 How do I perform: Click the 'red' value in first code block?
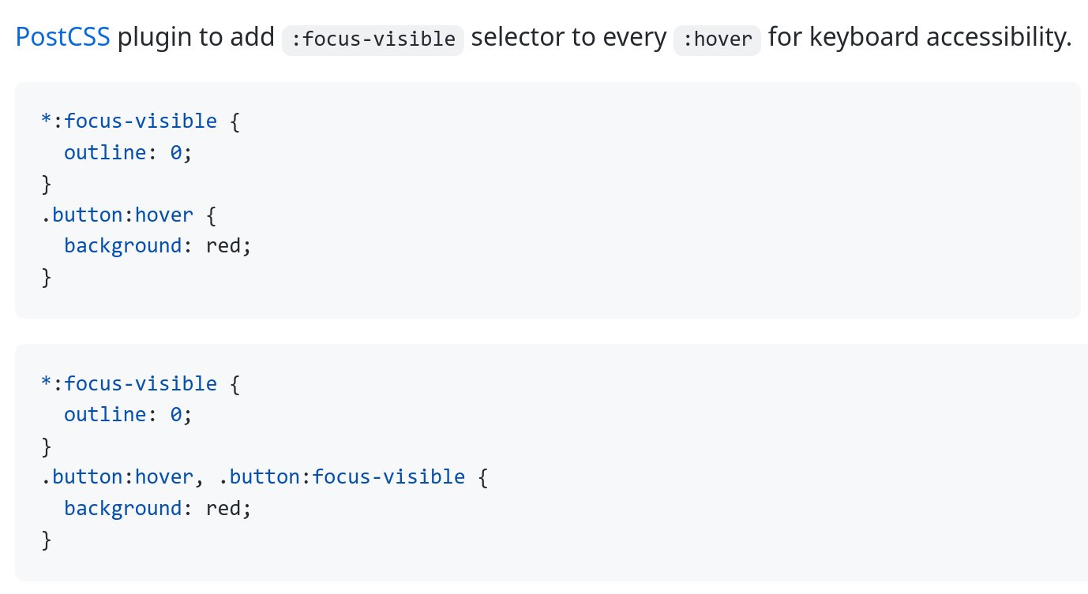(x=223, y=245)
